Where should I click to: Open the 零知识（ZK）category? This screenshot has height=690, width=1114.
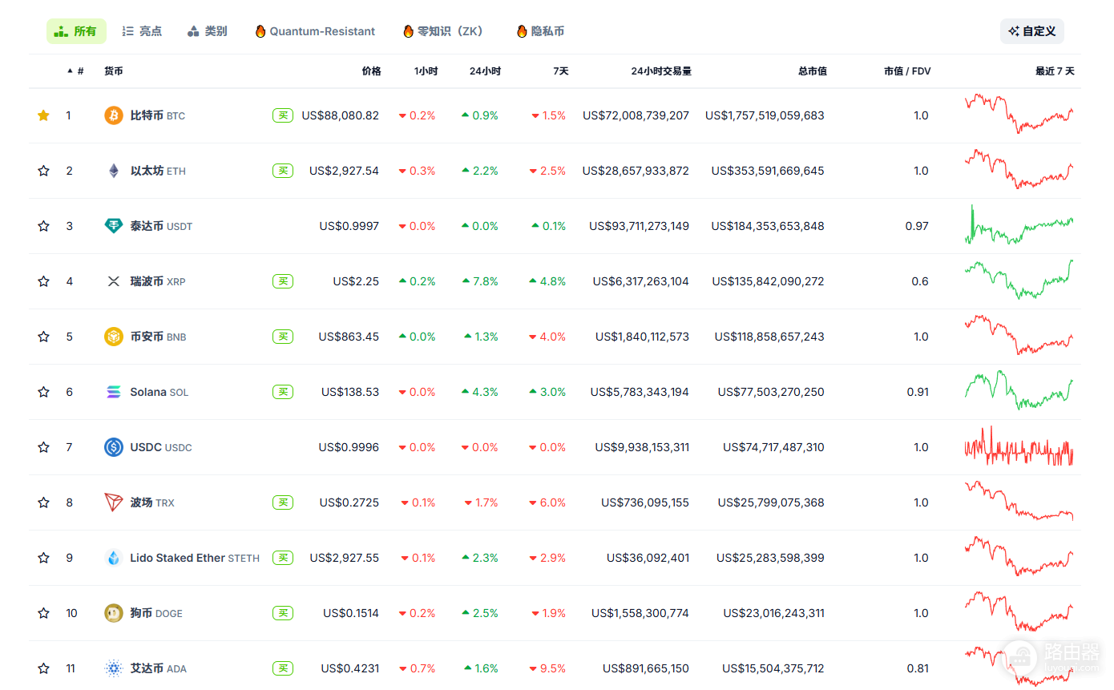pos(444,31)
